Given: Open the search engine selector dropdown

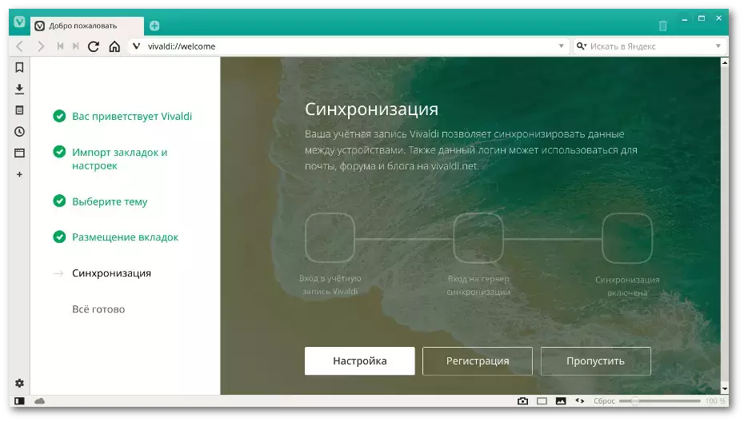Looking at the screenshot, I should pyautogui.click(x=582, y=46).
